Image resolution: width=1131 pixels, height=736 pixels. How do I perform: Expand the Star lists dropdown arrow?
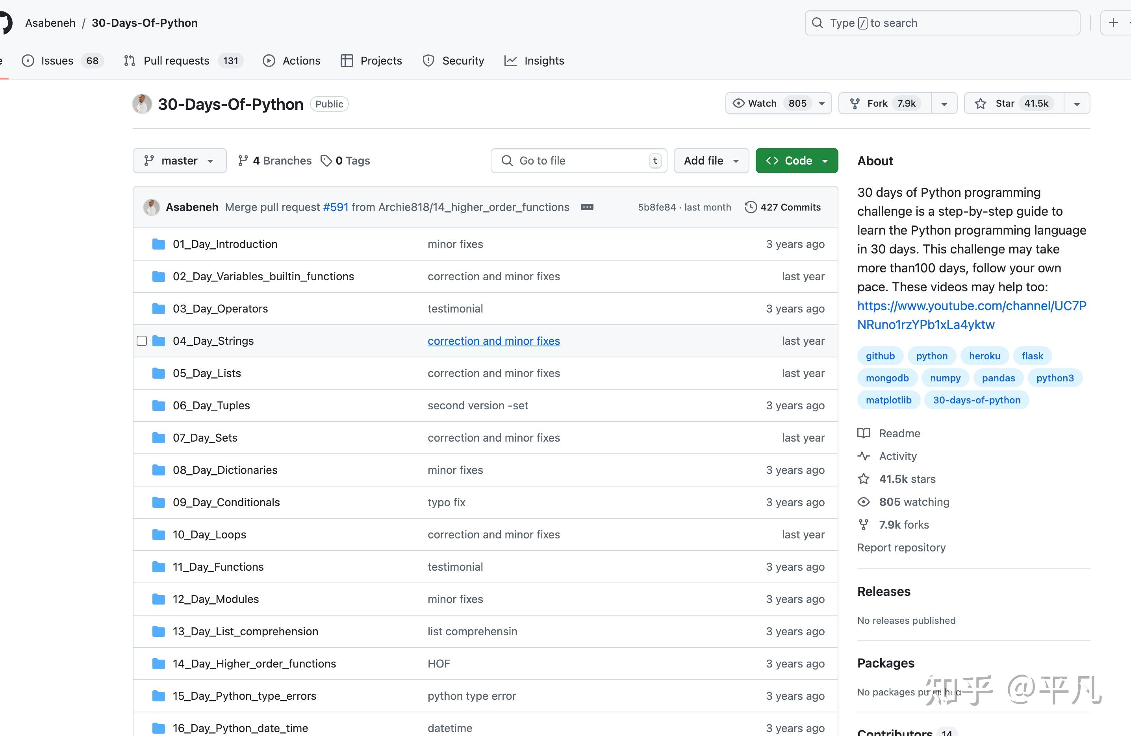[x=1077, y=104]
